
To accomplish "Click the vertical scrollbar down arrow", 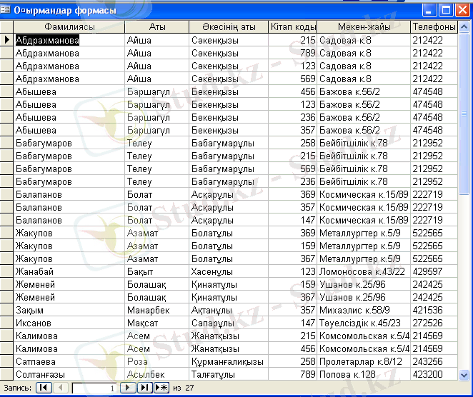I will [465, 374].
